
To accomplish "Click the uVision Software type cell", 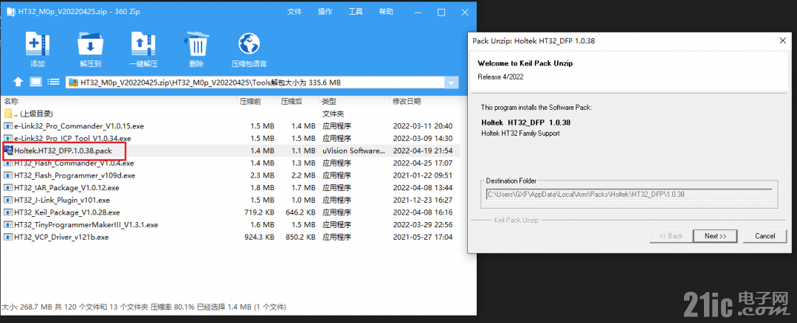I will click(x=353, y=151).
